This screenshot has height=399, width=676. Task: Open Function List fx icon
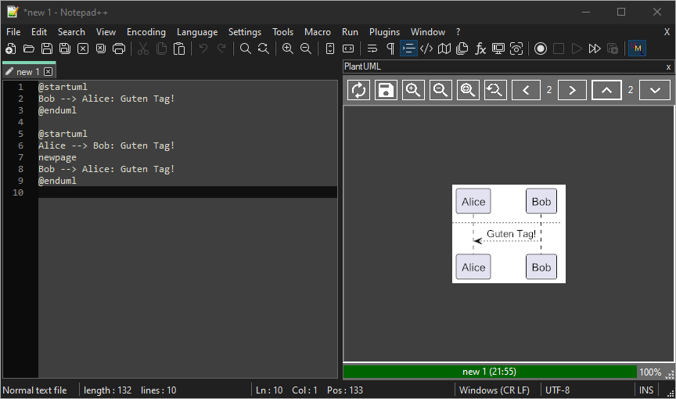pyautogui.click(x=480, y=49)
